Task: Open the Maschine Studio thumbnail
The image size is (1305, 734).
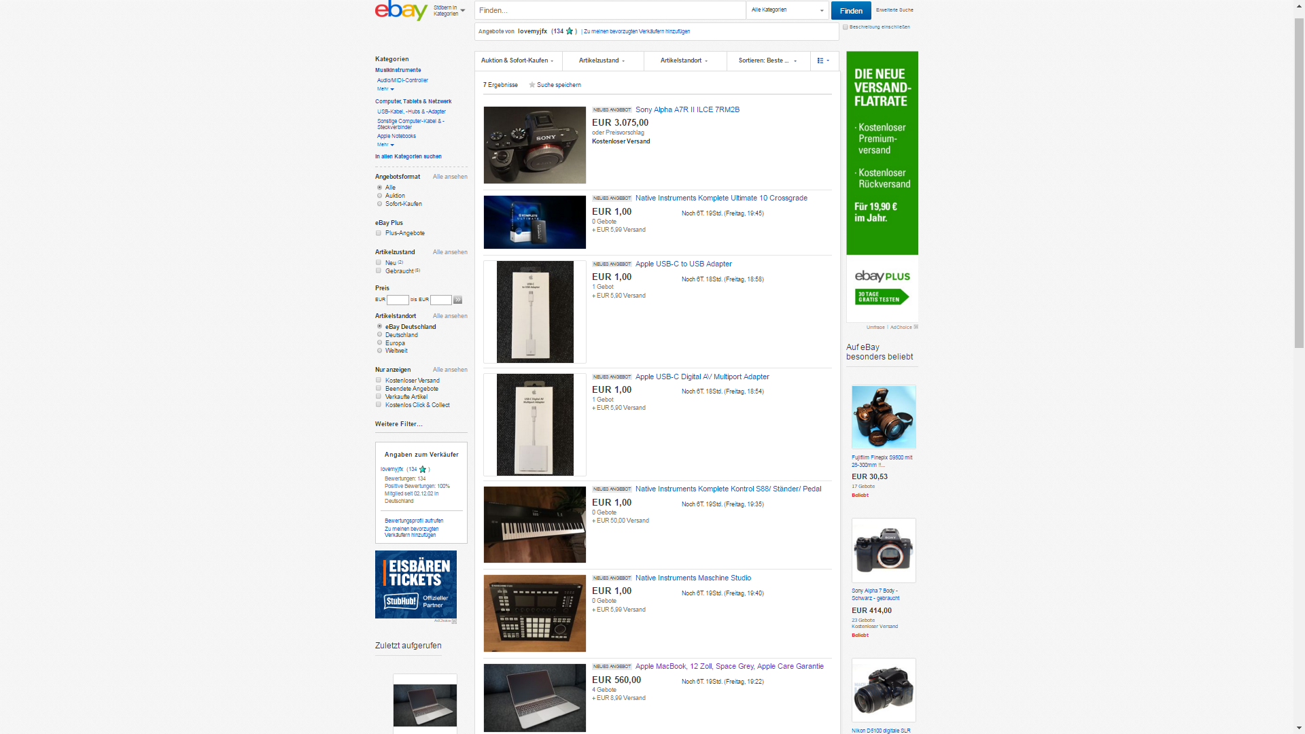Action: [x=535, y=613]
